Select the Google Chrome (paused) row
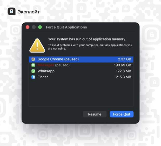The width and height of the screenshot is (161, 146). click(x=81, y=59)
